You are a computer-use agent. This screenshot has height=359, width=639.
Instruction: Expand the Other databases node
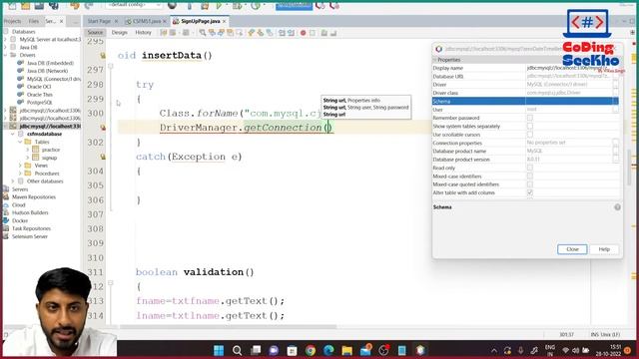[x=13, y=180]
